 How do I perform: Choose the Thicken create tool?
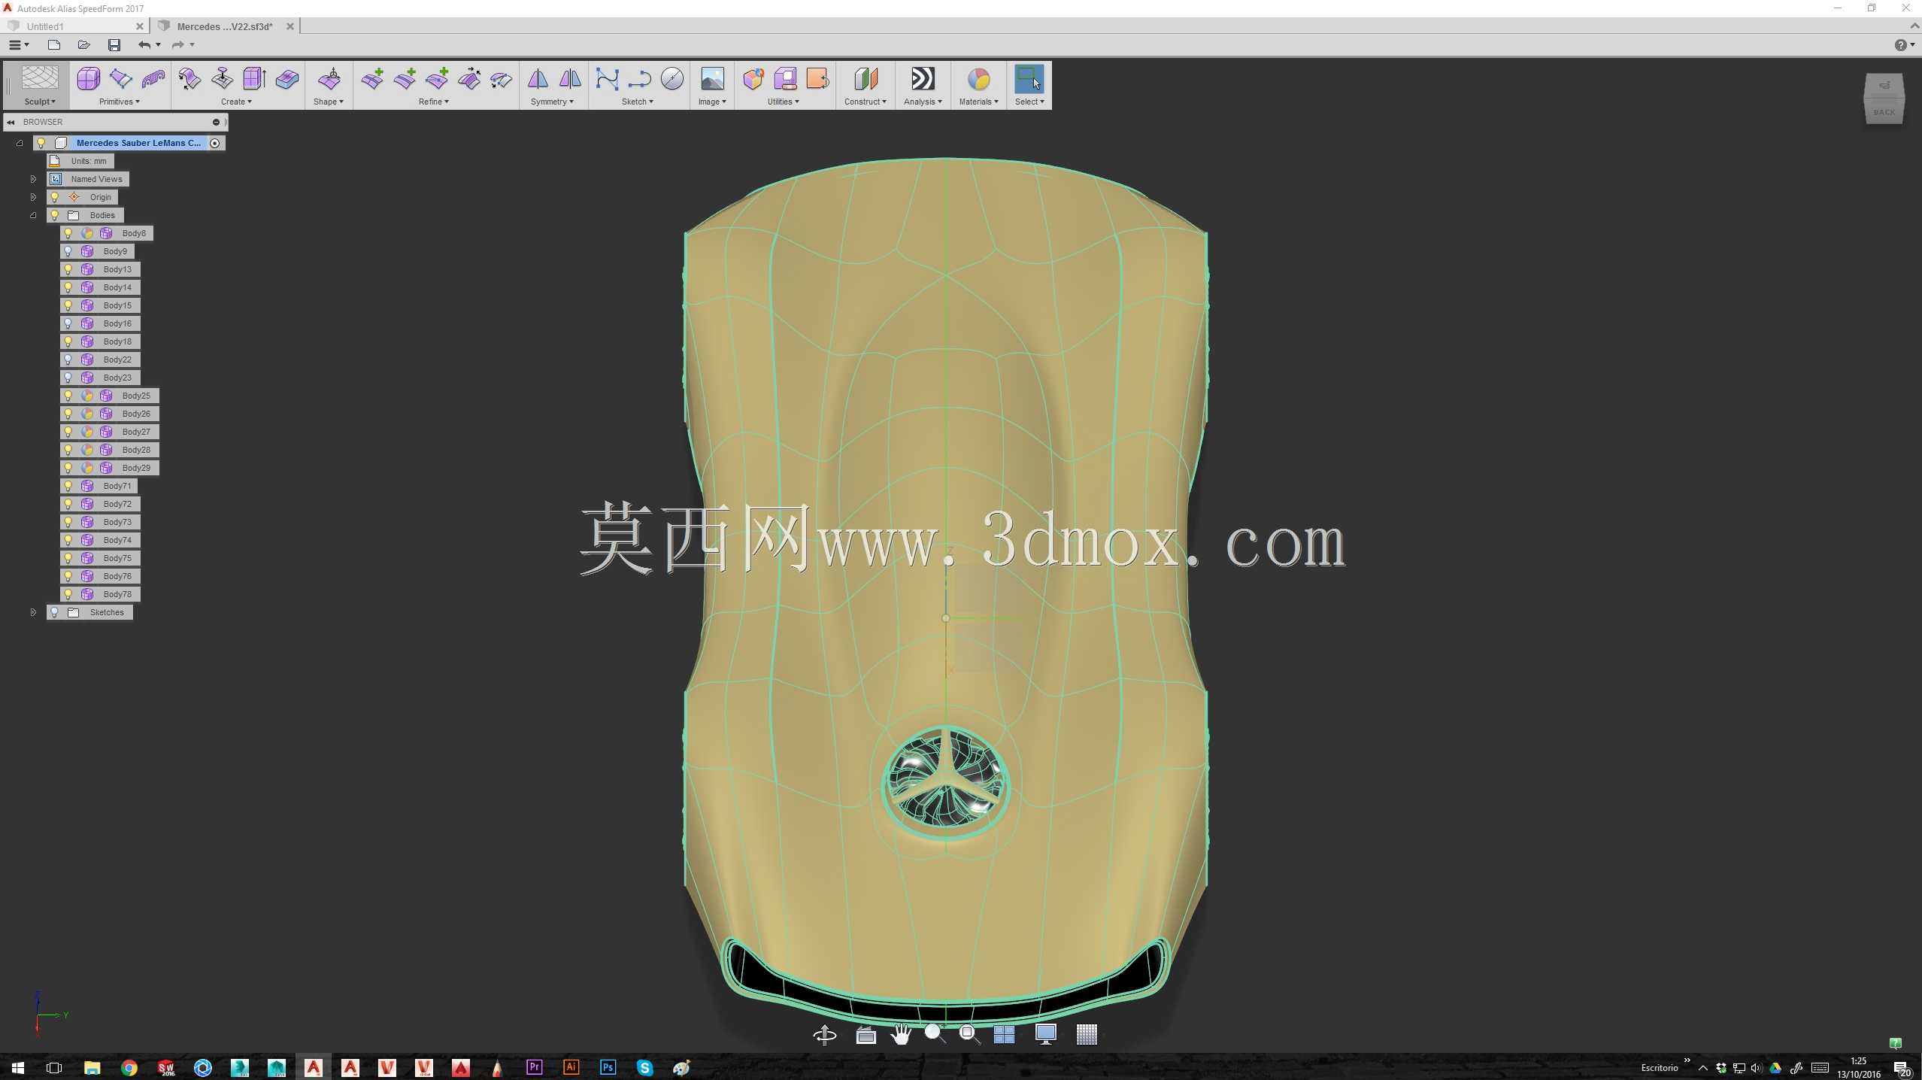click(286, 78)
